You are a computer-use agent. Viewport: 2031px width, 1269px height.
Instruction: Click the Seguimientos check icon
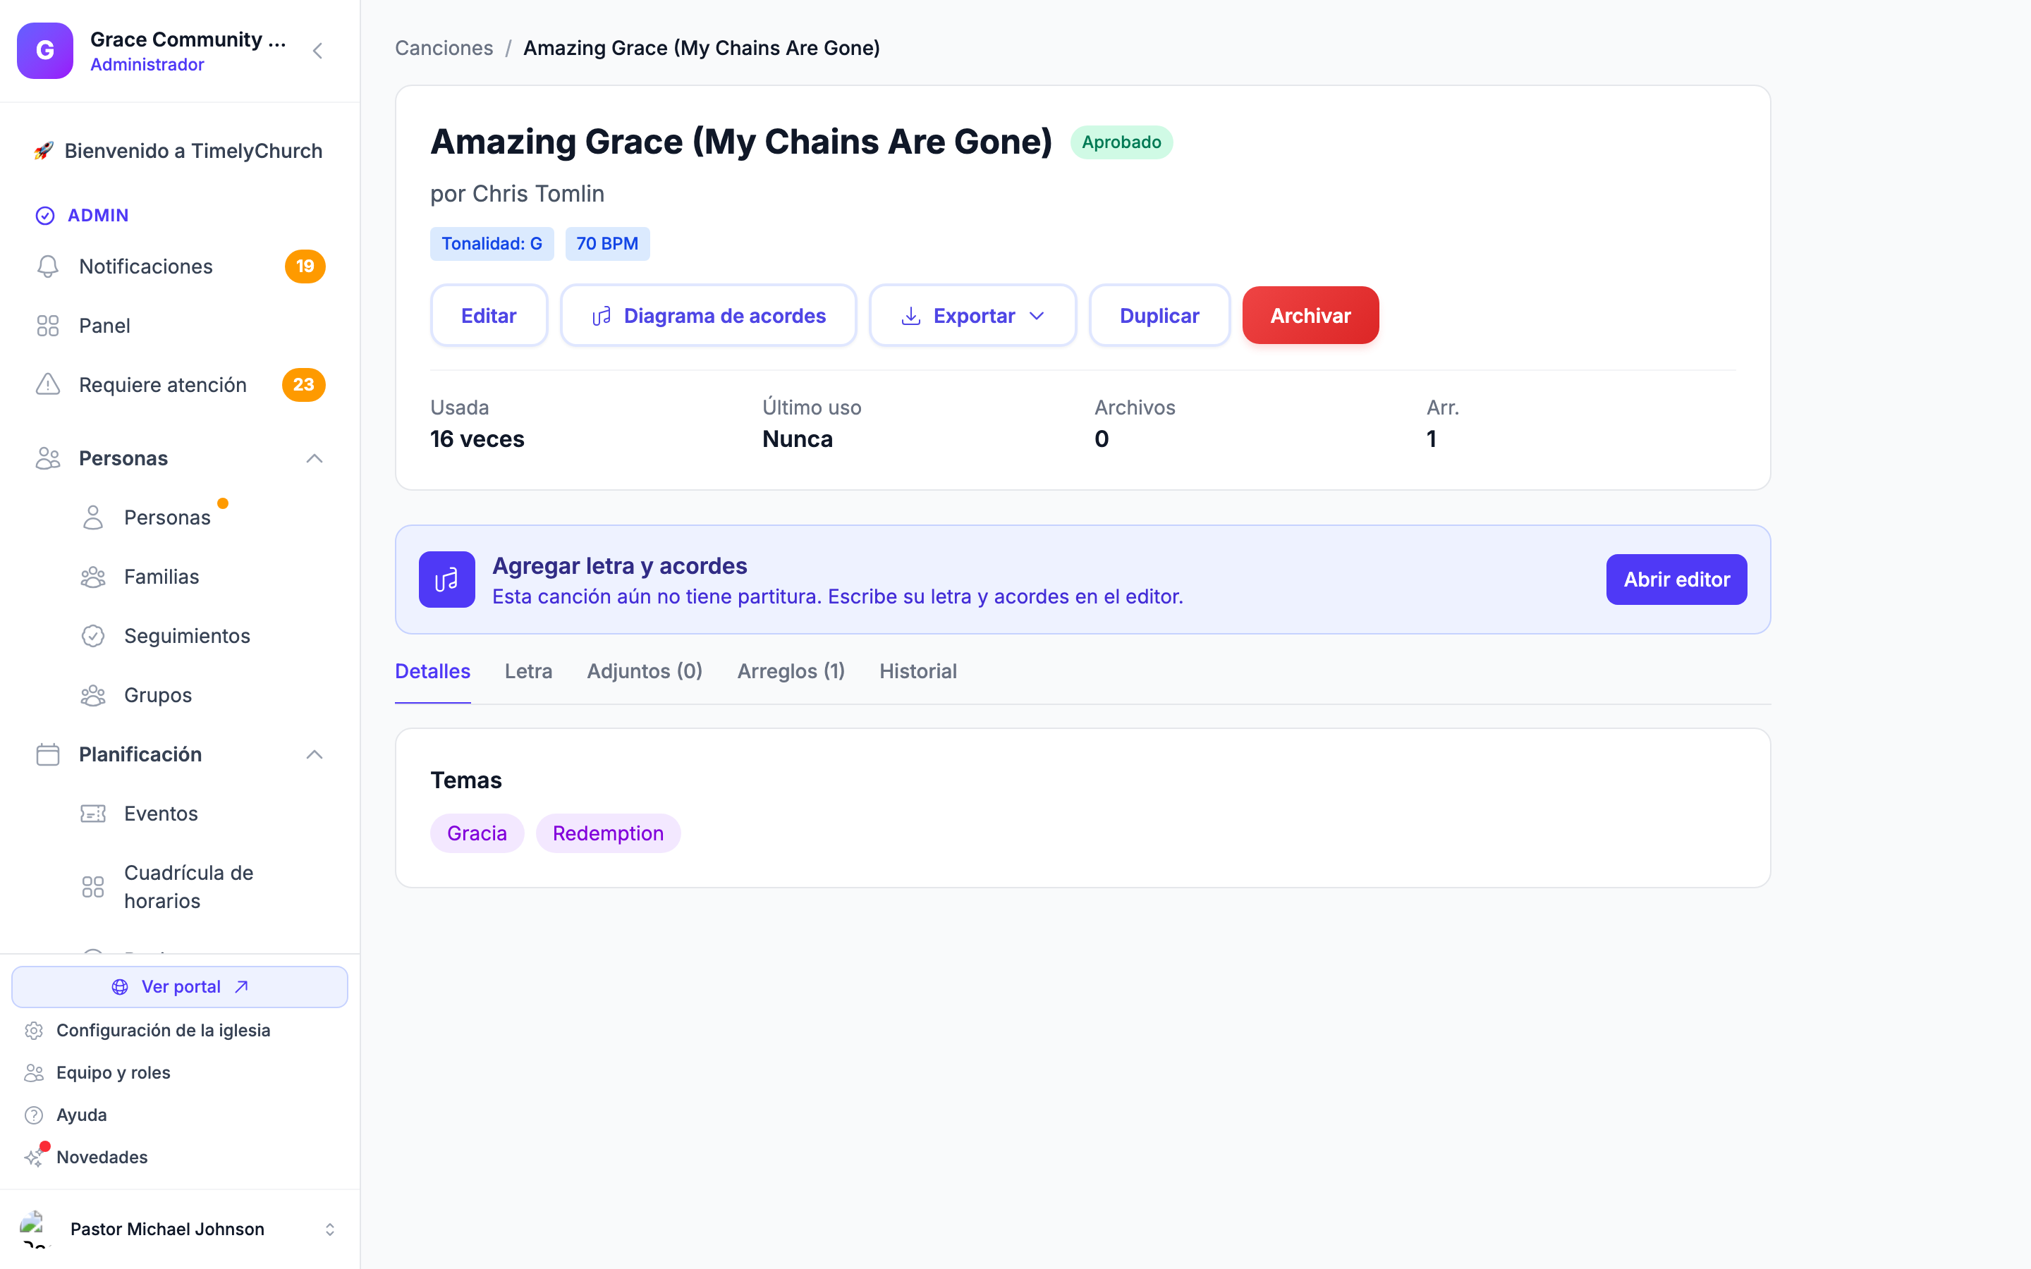tap(93, 636)
